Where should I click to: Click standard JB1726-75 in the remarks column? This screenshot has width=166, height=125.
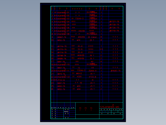tap(114, 28)
